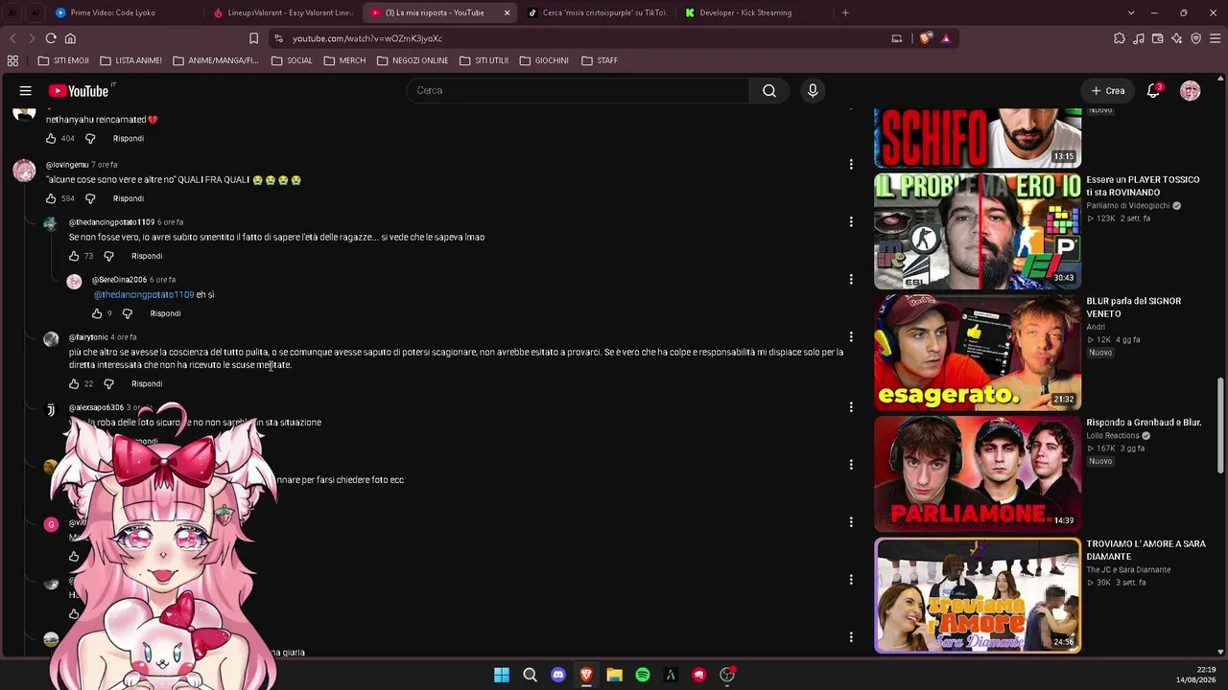Image resolution: width=1228 pixels, height=690 pixels.
Task: Go to the YouTube home logo
Action: [x=80, y=91]
